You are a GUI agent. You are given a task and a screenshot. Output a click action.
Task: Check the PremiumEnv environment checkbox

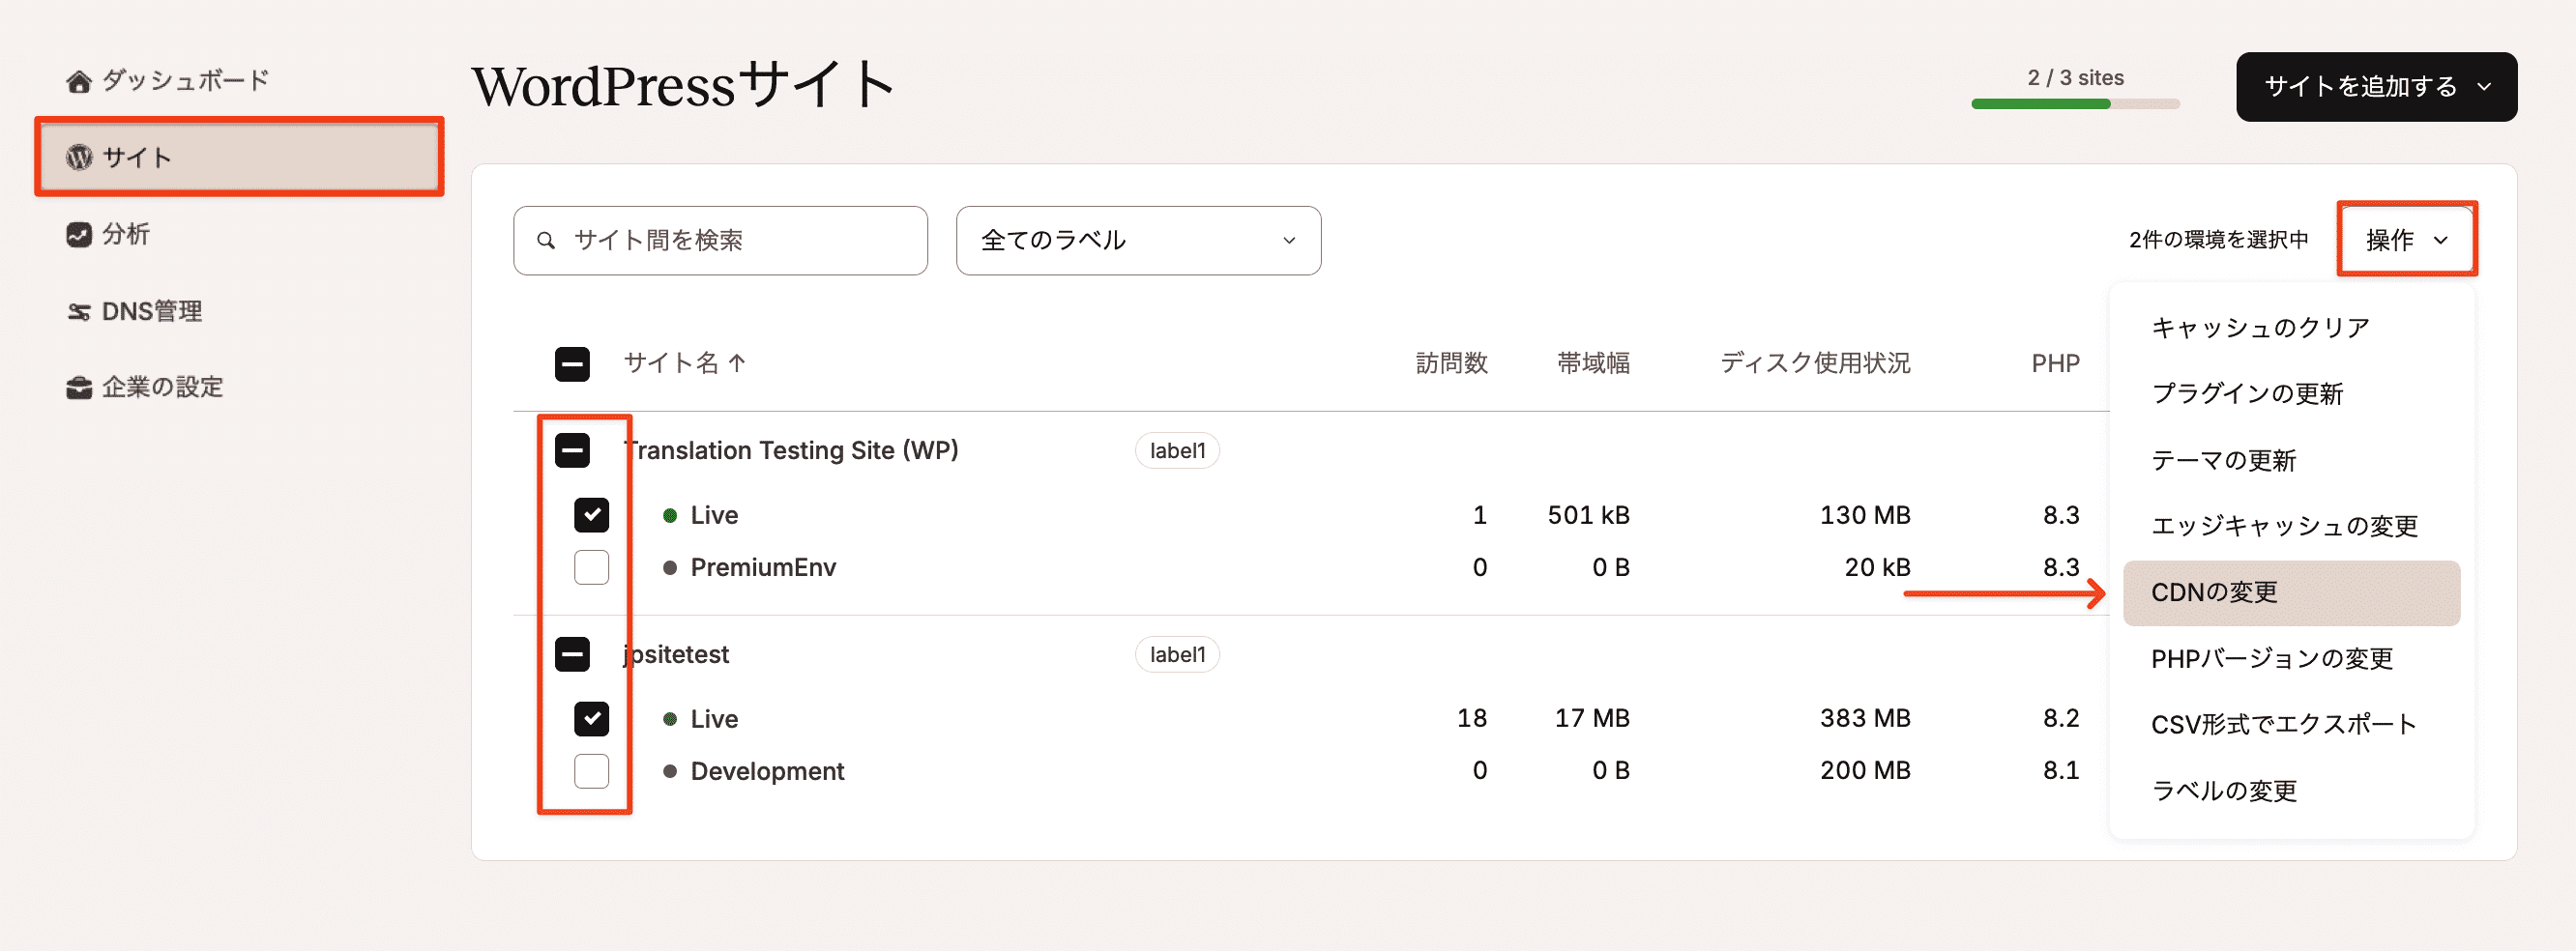[591, 567]
